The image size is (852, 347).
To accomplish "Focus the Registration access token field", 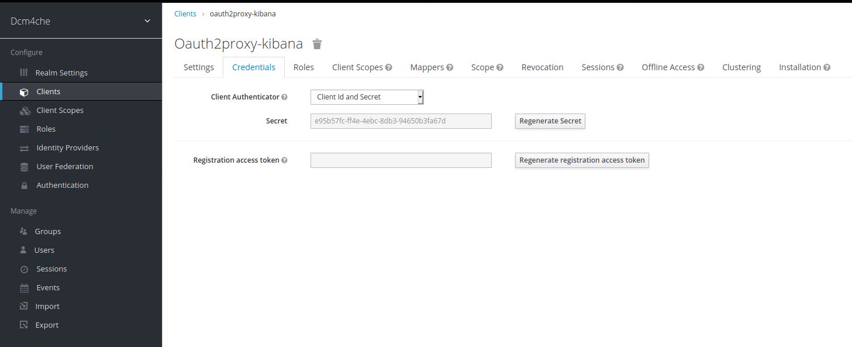I will (x=401, y=160).
